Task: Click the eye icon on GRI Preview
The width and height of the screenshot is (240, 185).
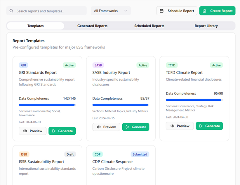Action: click(x=25, y=131)
